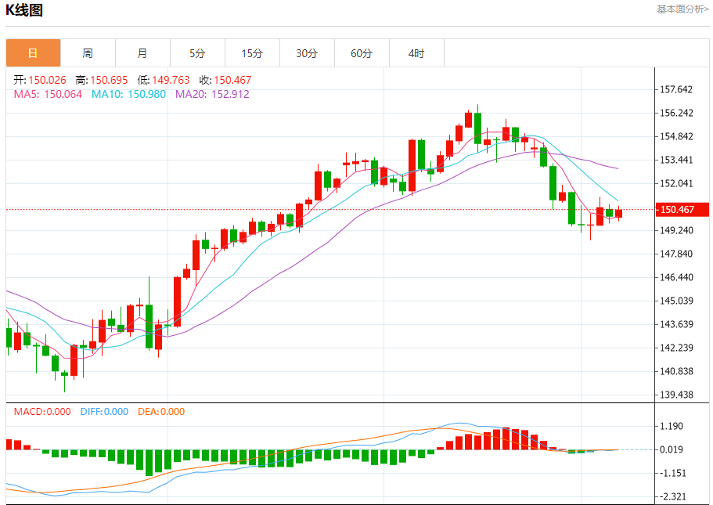
Task: Click the K线图 title heading
Action: [24, 10]
